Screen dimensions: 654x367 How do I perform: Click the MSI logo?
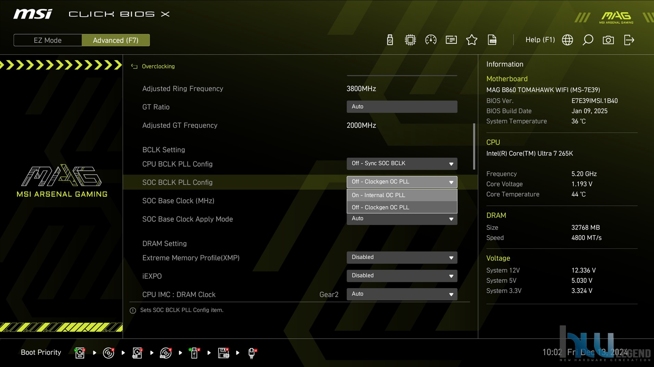33,14
